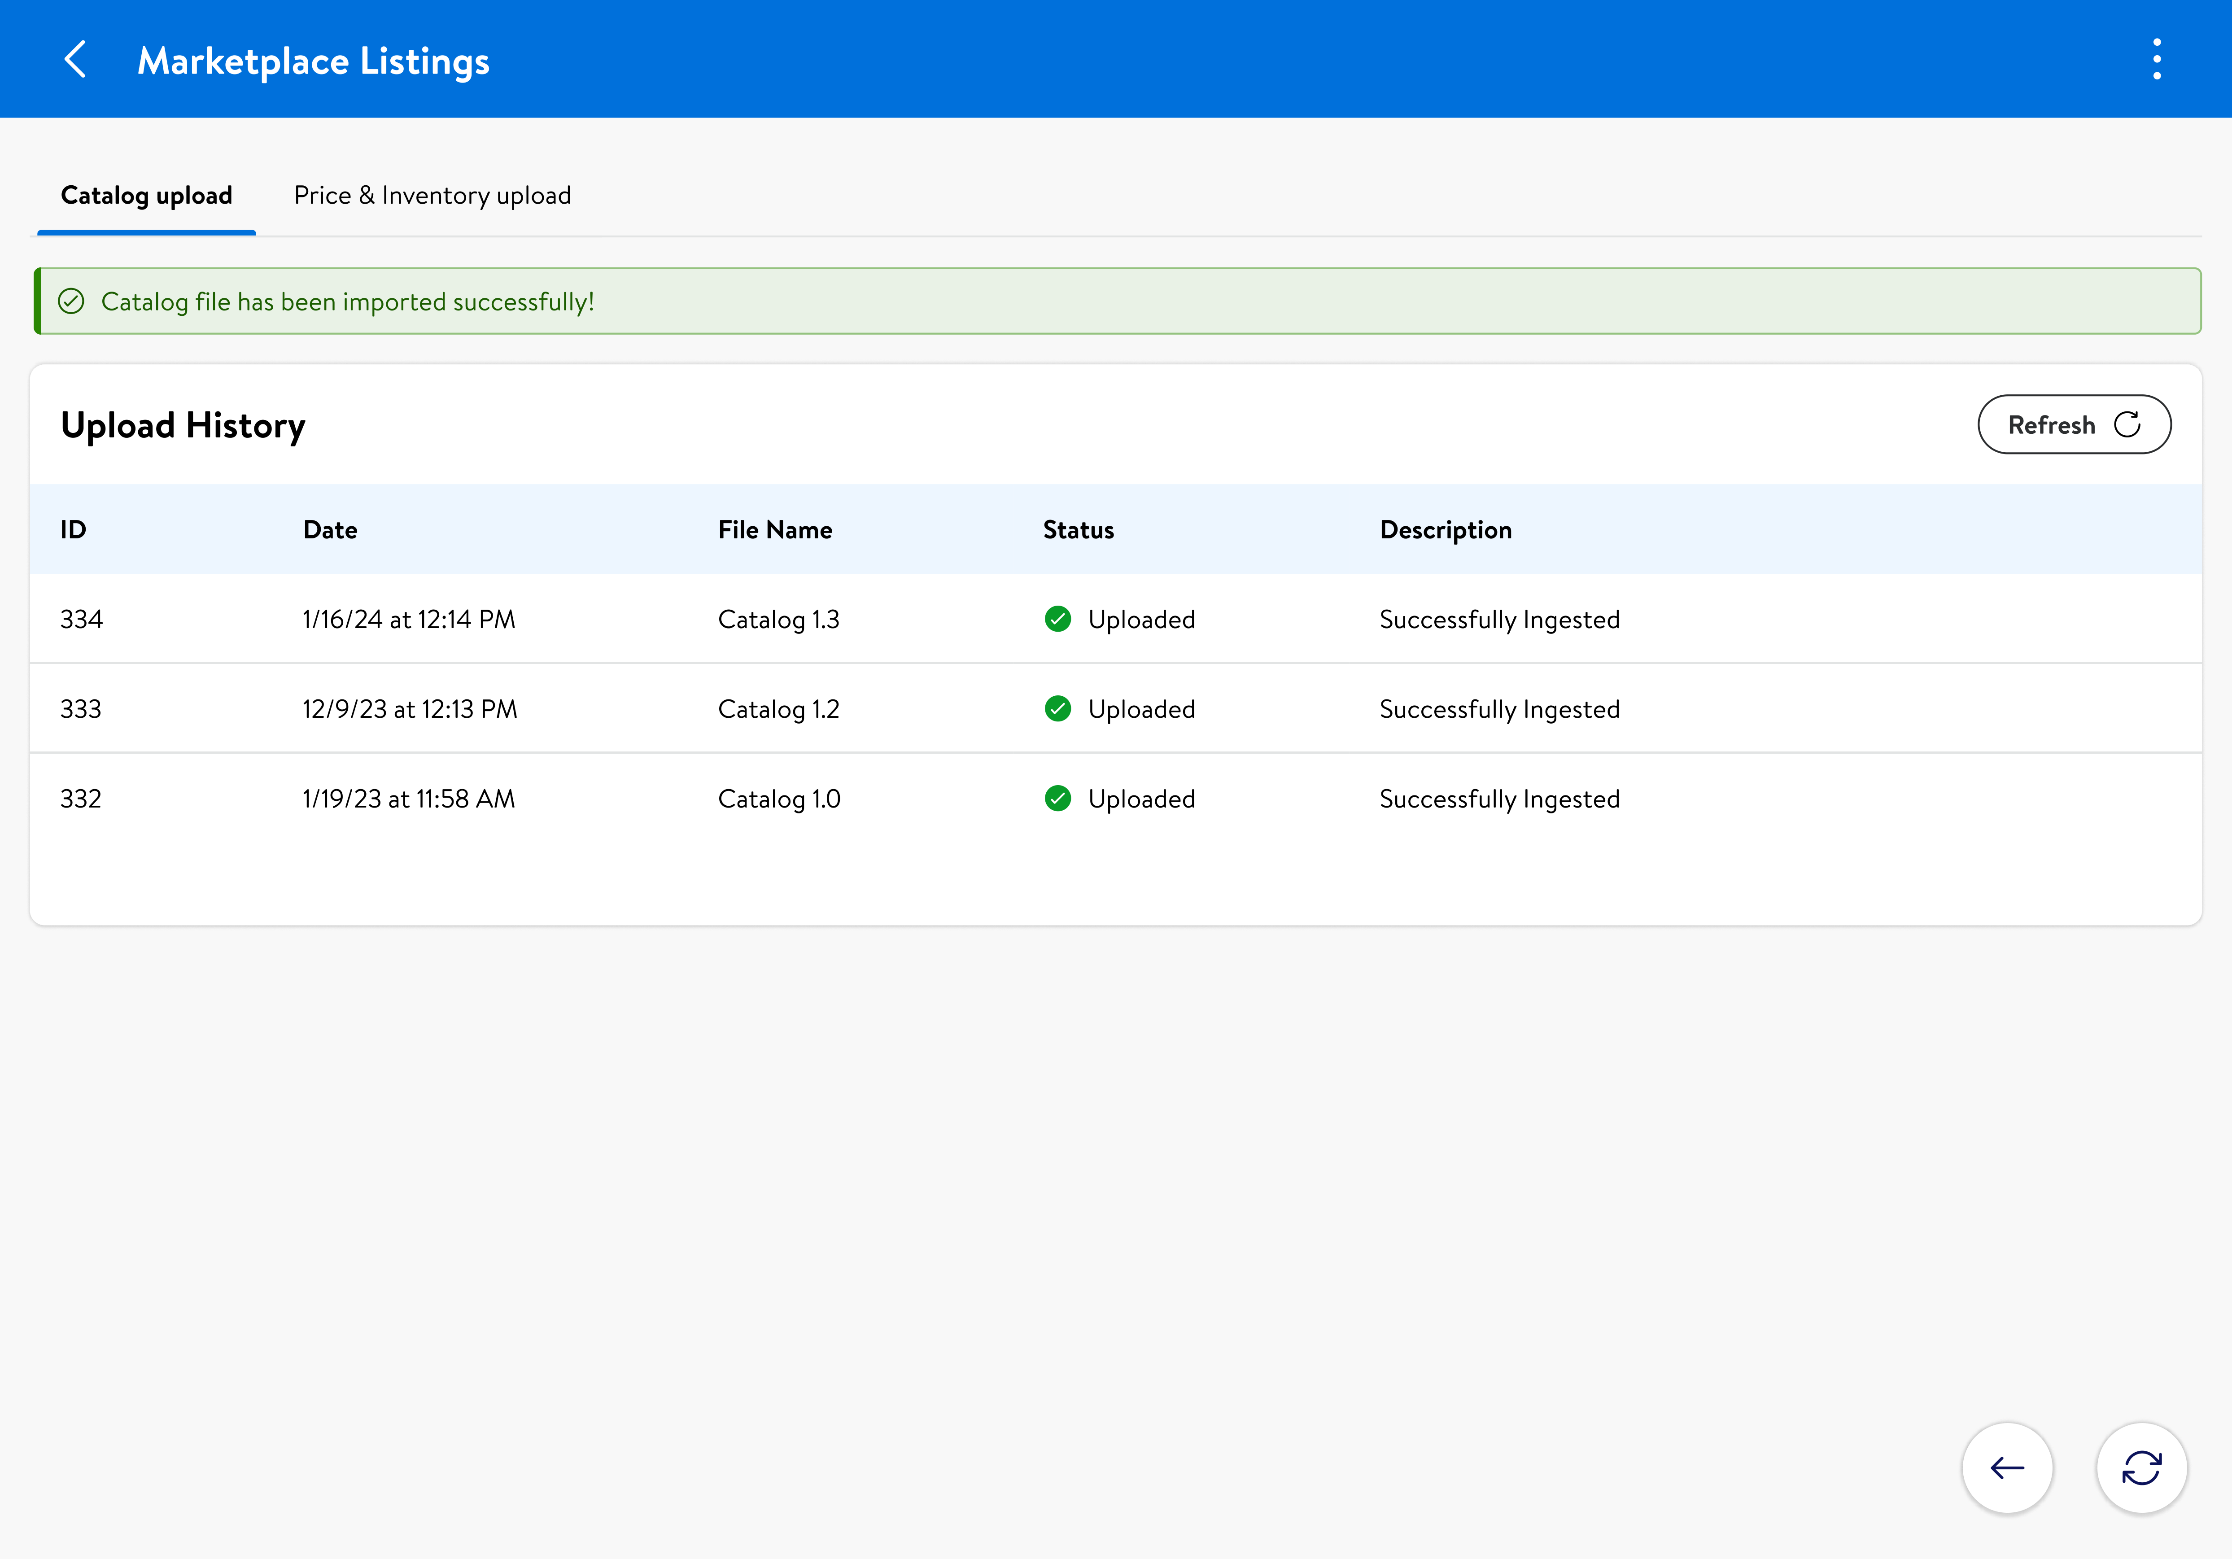The width and height of the screenshot is (2232, 1559).
Task: Click the floating back arrow button
Action: click(x=2006, y=1467)
